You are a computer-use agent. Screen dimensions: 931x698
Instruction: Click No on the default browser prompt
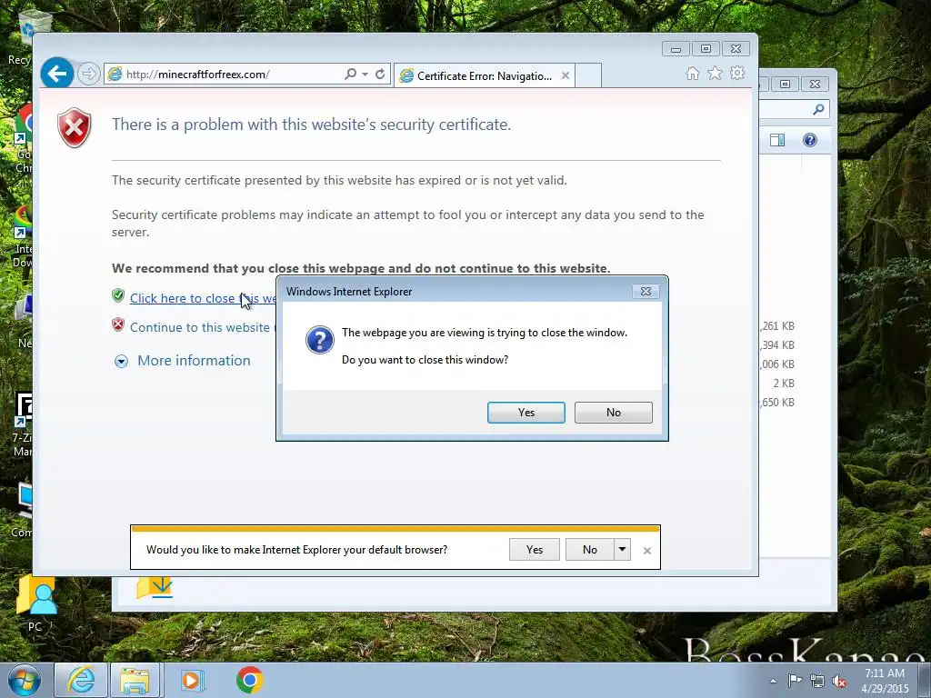tap(589, 550)
